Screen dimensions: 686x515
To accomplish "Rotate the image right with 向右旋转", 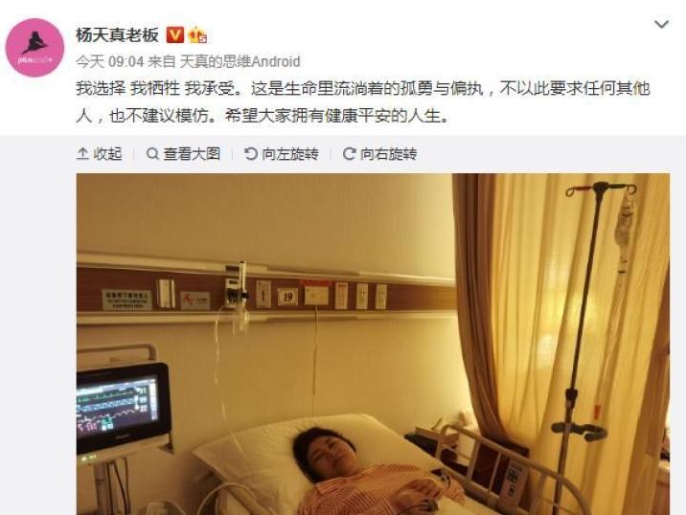I will coord(379,154).
